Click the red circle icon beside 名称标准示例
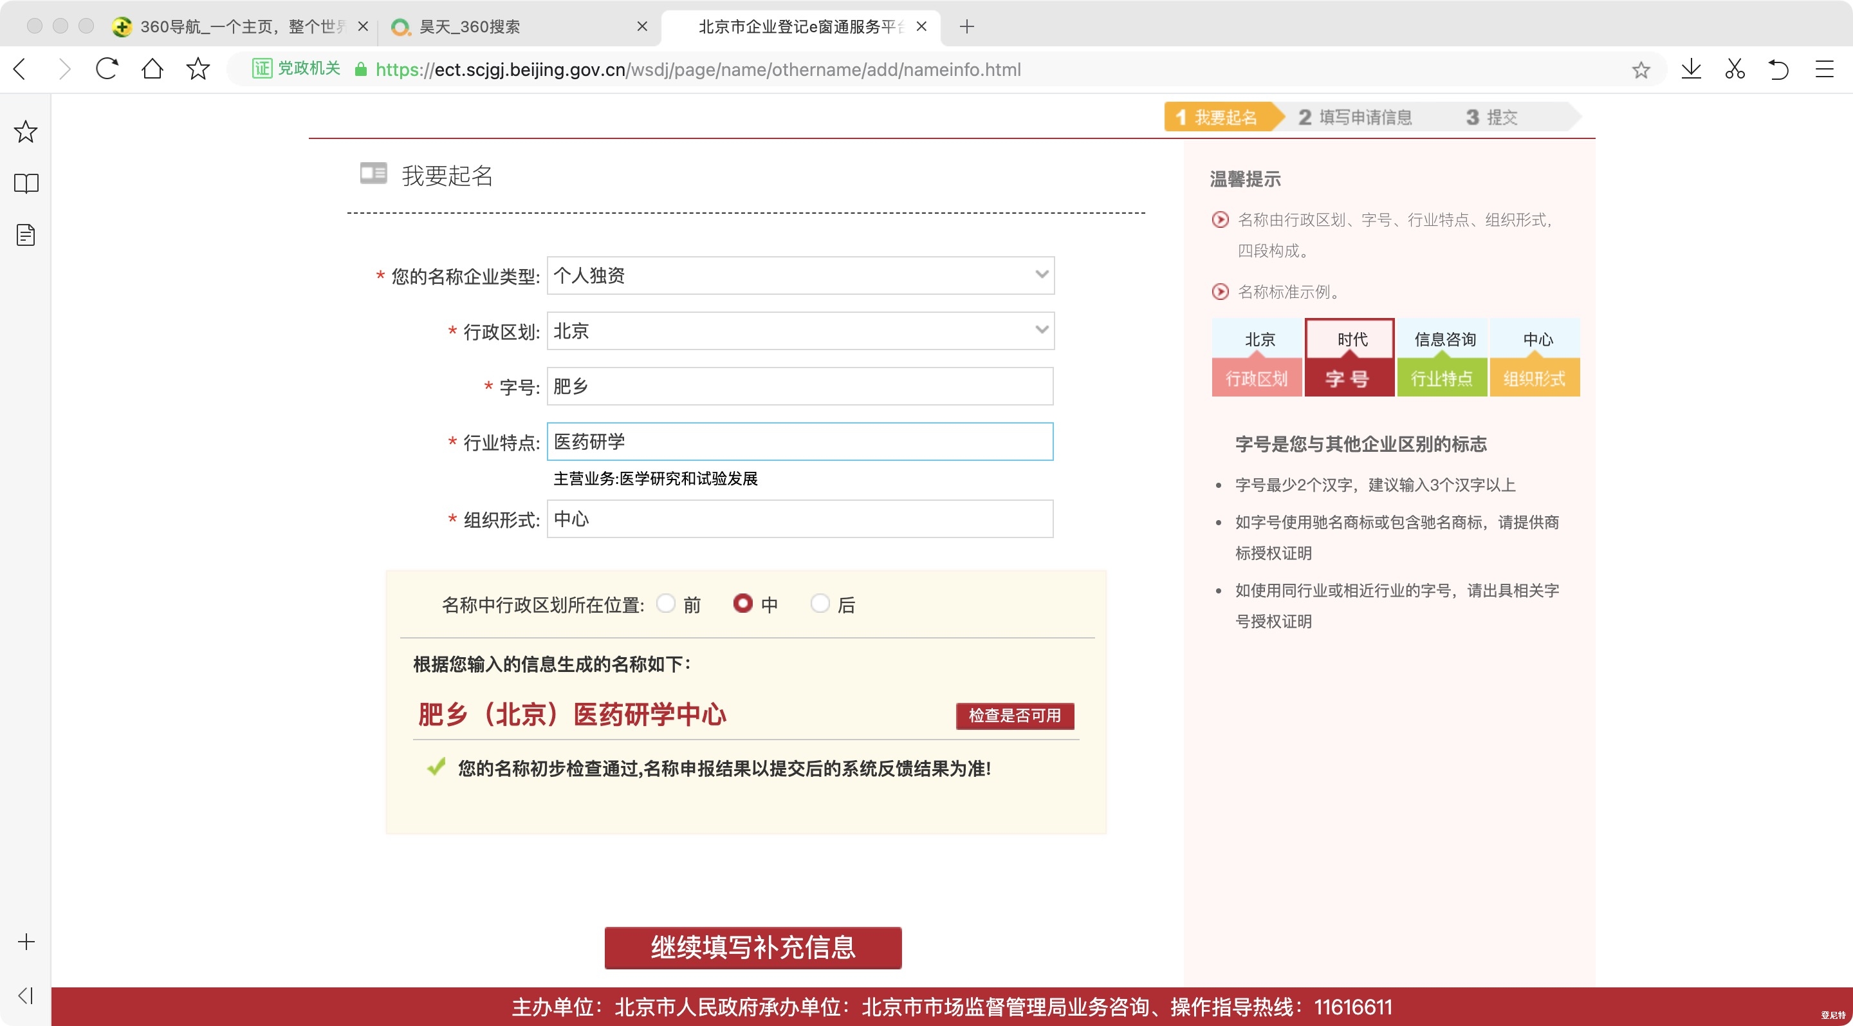The height and width of the screenshot is (1026, 1853). tap(1220, 292)
